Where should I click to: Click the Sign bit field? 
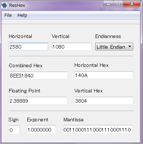coord(14,130)
